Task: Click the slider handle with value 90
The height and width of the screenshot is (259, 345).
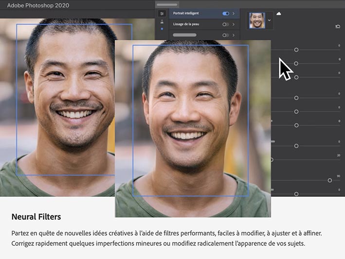Action: 329,180
